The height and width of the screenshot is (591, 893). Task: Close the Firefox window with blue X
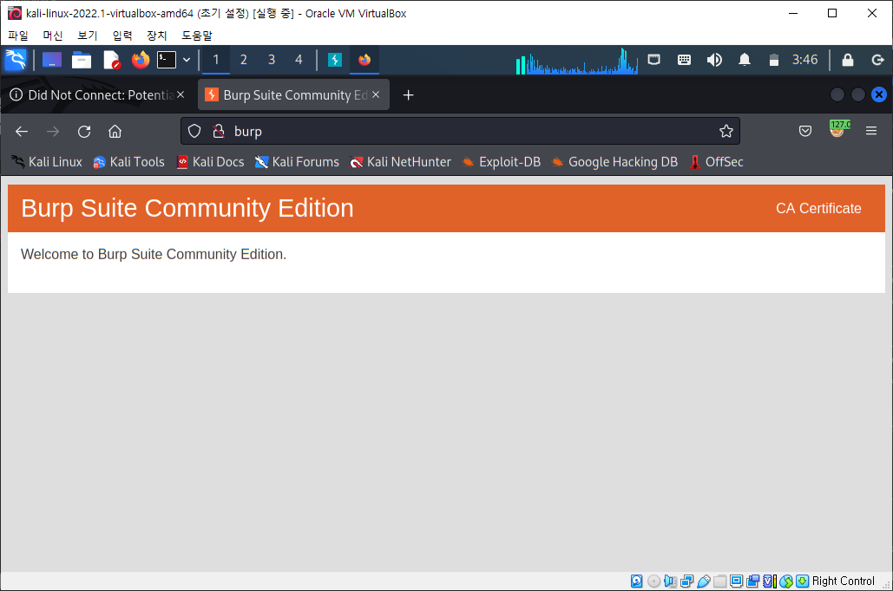click(x=879, y=94)
